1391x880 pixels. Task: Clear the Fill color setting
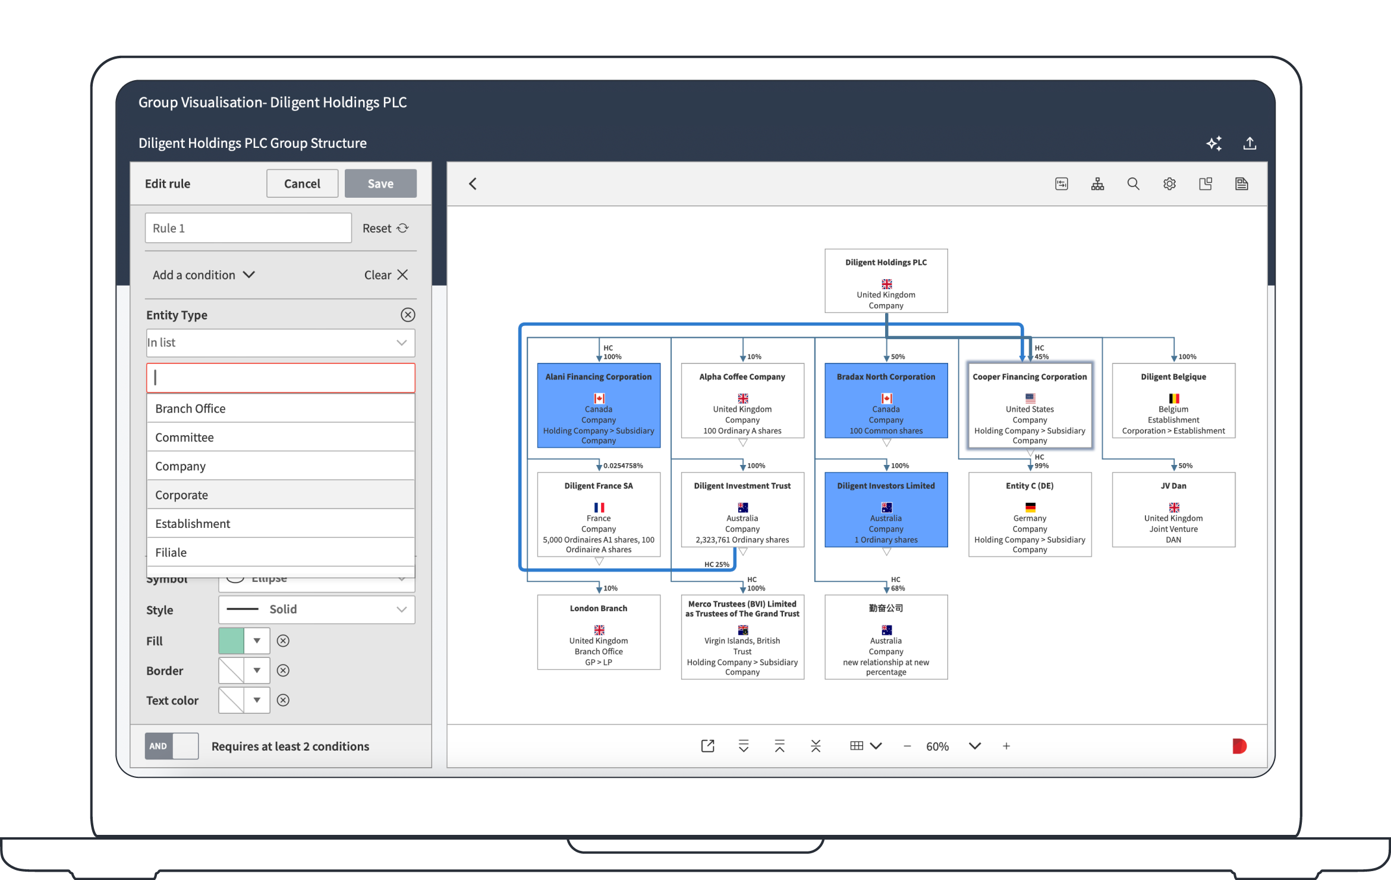(x=284, y=641)
